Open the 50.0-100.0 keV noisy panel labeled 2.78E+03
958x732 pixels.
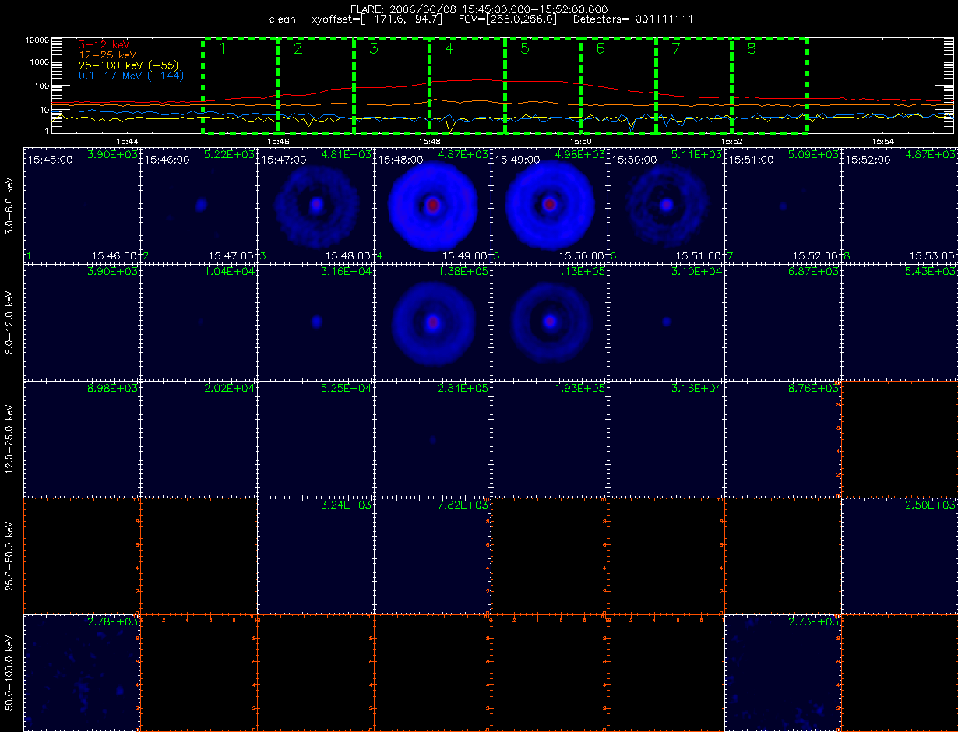coord(82,672)
